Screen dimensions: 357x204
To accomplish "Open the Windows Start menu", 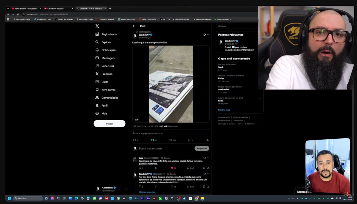I will point(9,198).
